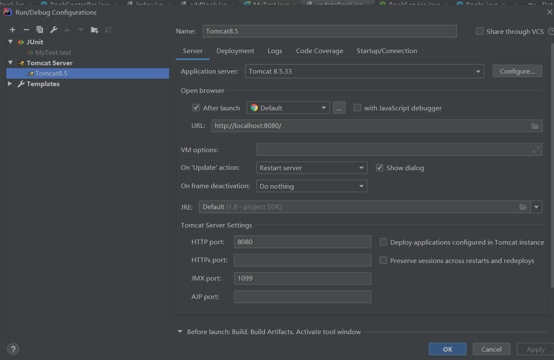Enable the with JavaScript debugger option
This screenshot has width=554, height=360.
coord(357,108)
